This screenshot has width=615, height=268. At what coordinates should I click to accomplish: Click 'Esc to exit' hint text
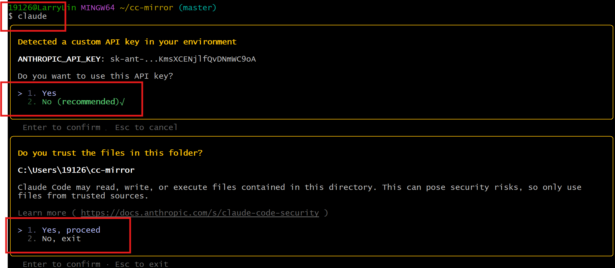coord(142,264)
